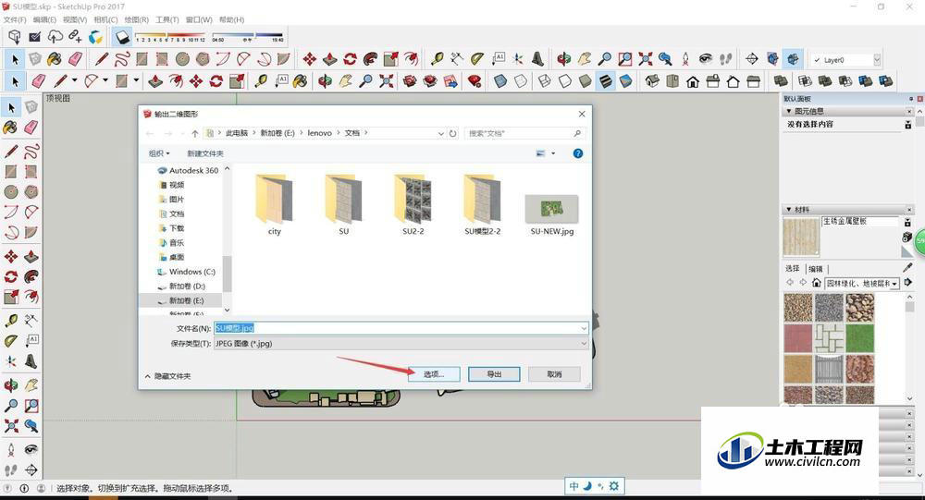
Task: Toggle Back Edges face style
Action: point(520,80)
